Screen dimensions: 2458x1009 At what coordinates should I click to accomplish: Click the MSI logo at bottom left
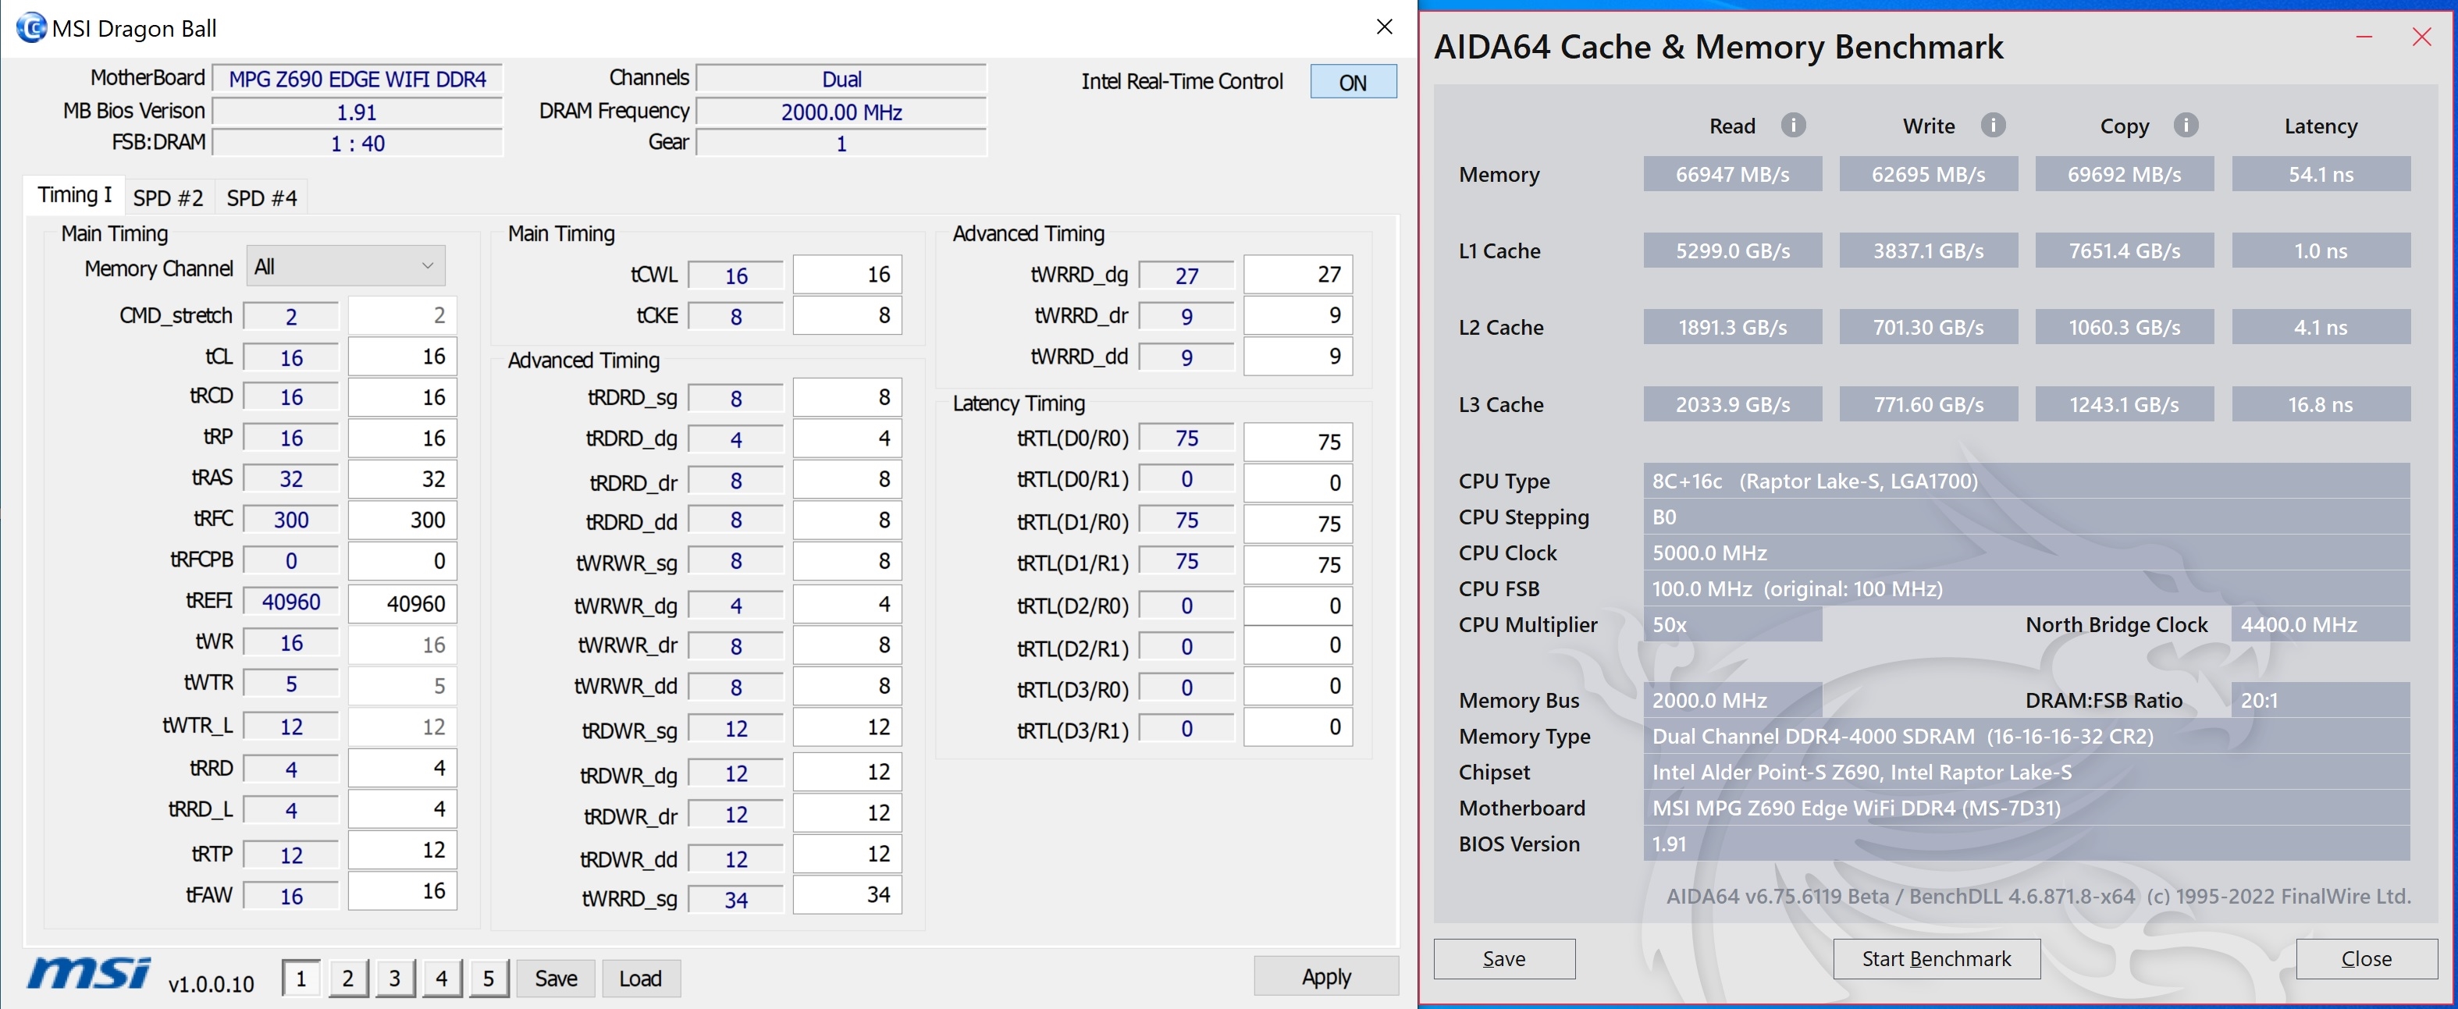tap(89, 974)
